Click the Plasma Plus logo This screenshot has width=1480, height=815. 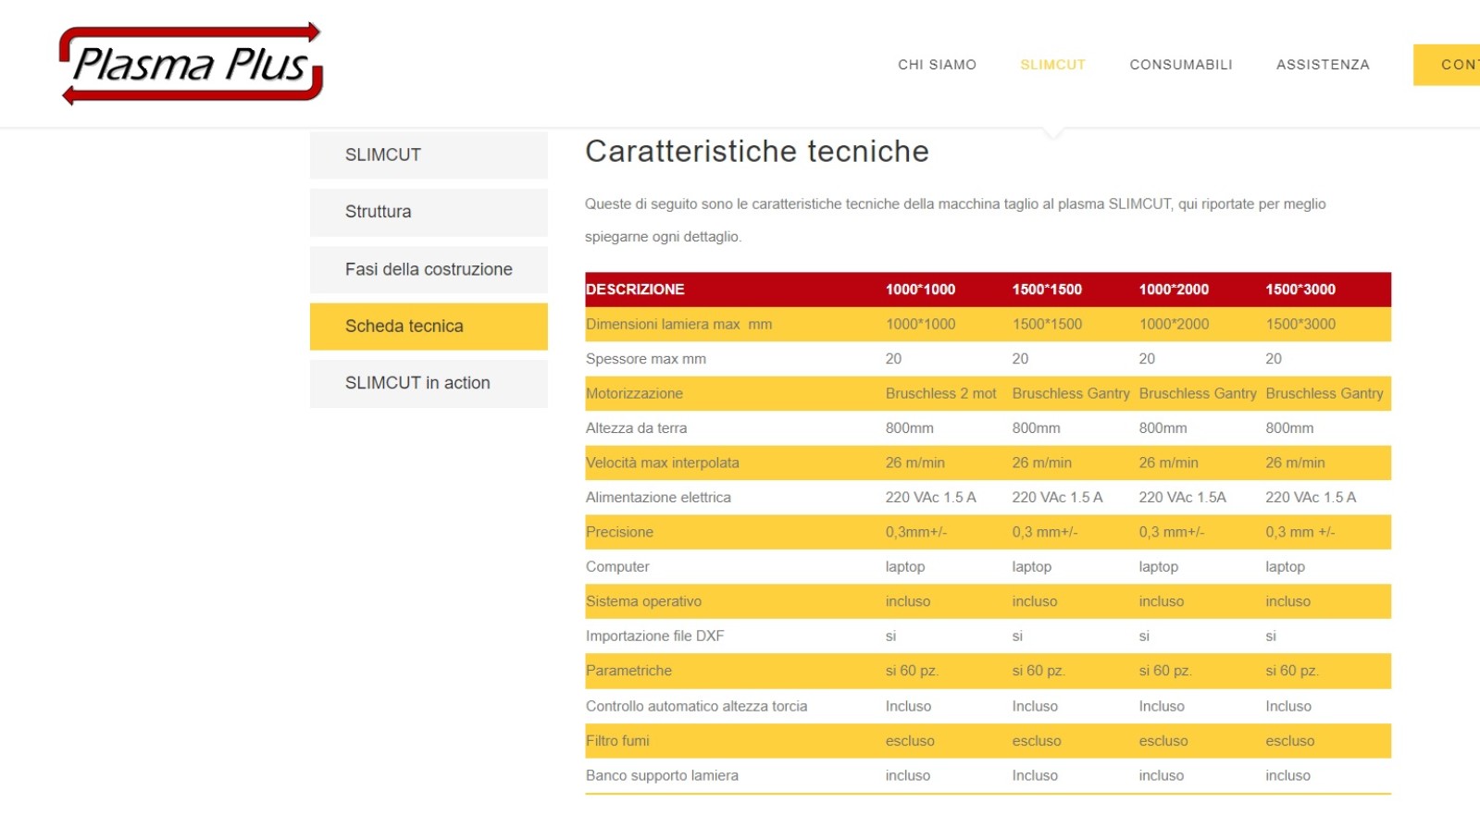[x=192, y=64]
